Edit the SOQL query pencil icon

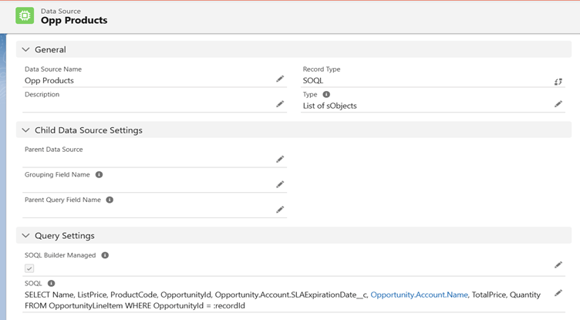[558, 293]
